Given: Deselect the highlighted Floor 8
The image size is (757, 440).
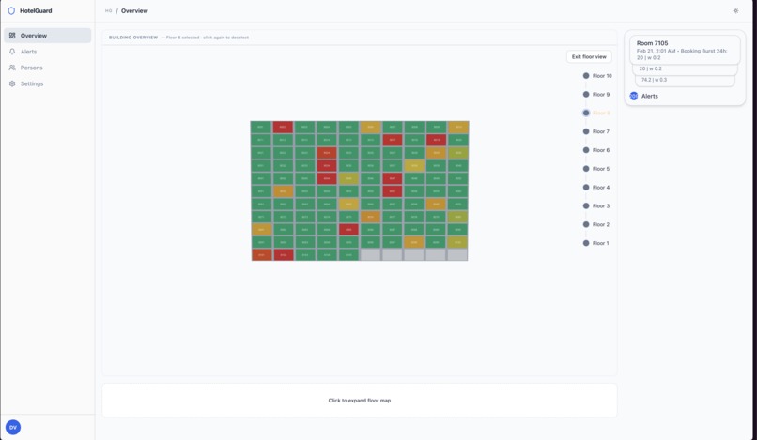Looking at the screenshot, I should pos(596,113).
